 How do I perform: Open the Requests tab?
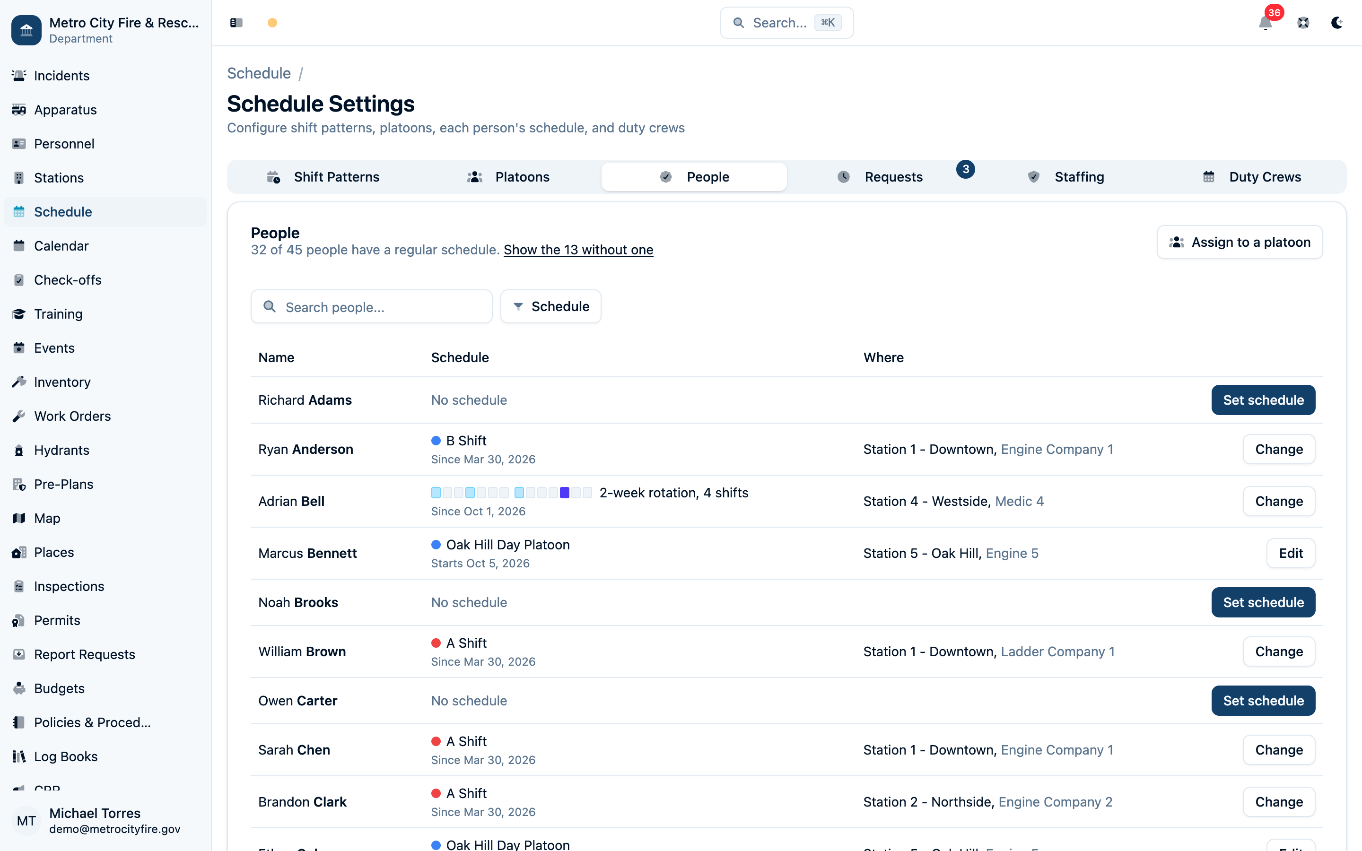pyautogui.click(x=880, y=177)
